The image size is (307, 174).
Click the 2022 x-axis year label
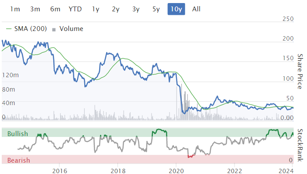(235, 171)
